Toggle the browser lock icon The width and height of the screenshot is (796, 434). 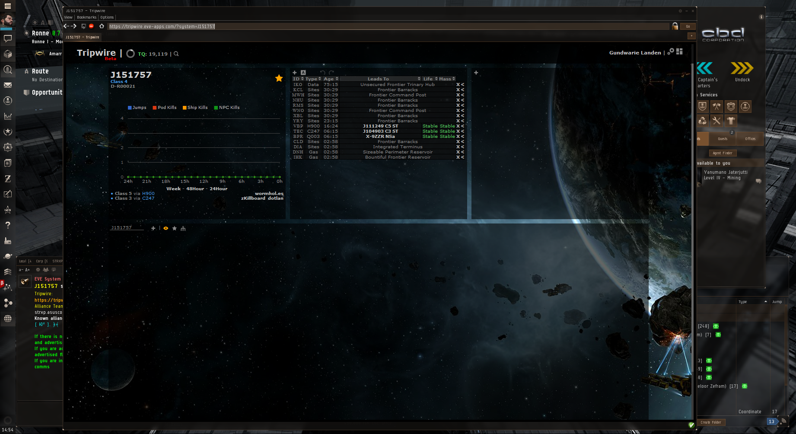point(675,26)
